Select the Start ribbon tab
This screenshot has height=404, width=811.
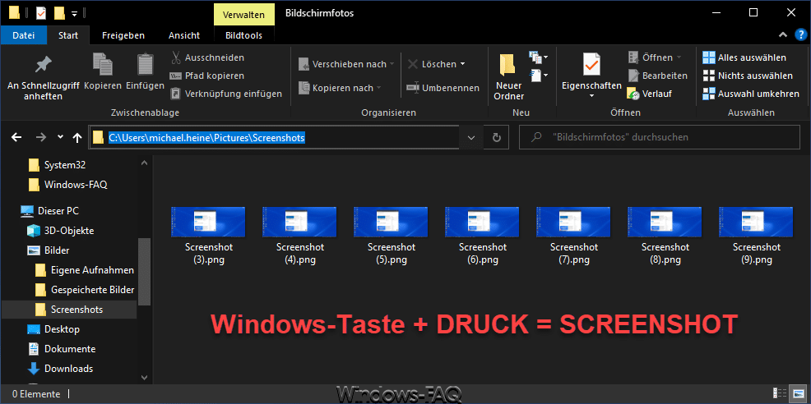click(68, 35)
